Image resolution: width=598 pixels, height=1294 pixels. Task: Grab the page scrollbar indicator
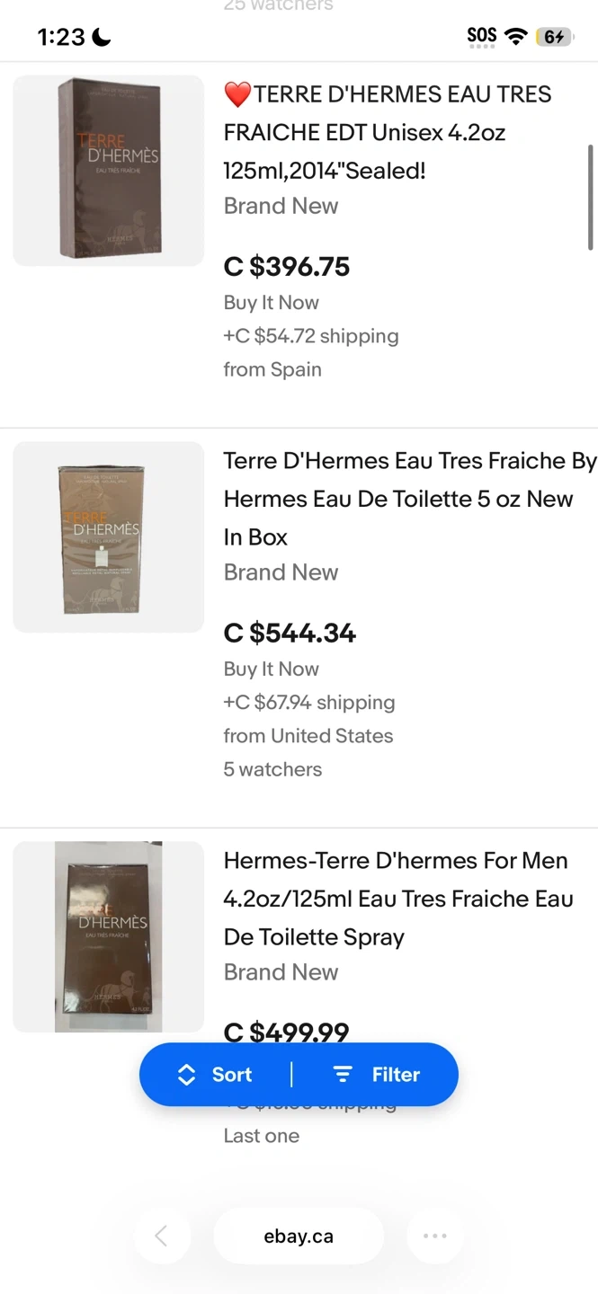coord(590,198)
